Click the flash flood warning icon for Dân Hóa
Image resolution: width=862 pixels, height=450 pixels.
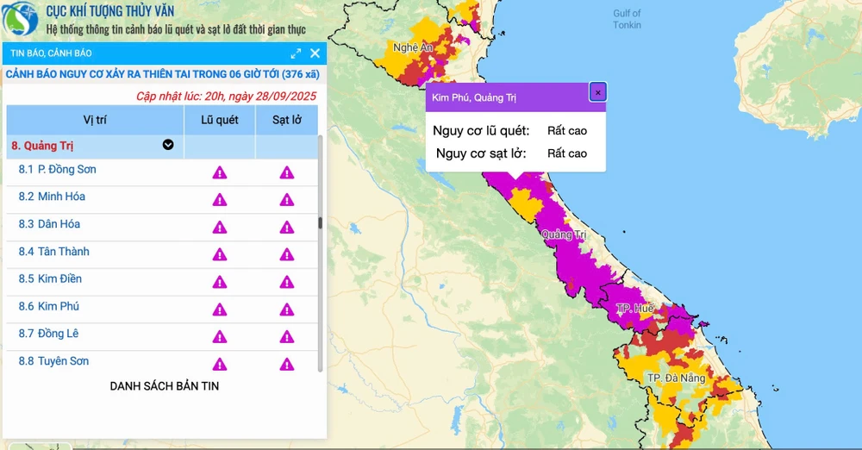coord(220,227)
